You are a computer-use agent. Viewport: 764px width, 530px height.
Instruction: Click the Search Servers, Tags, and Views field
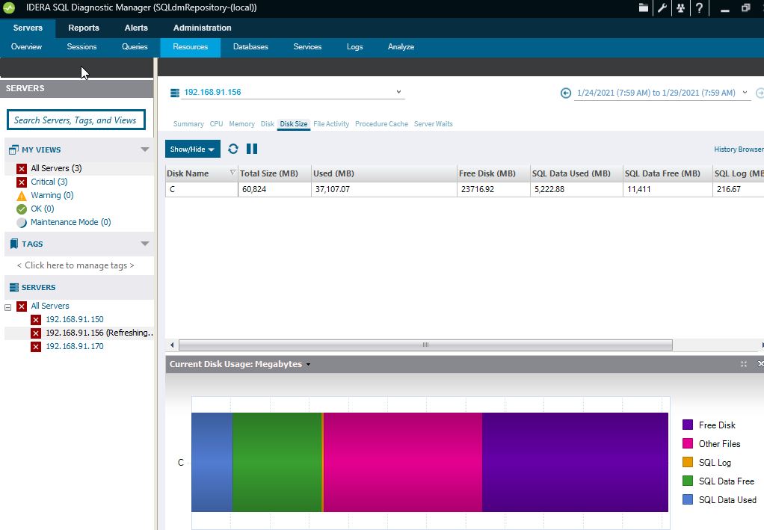point(76,120)
